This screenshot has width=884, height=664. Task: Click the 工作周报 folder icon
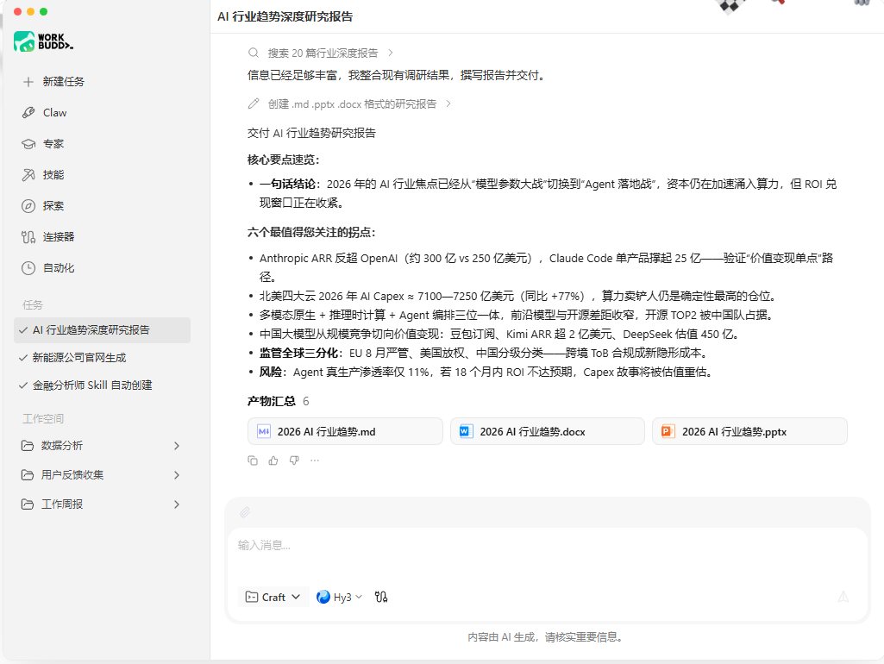coord(28,504)
